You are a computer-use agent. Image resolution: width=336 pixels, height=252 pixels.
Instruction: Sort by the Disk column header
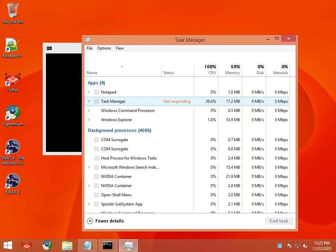pos(254,70)
